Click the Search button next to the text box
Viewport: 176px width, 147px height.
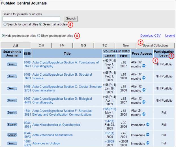[x=70, y=19]
